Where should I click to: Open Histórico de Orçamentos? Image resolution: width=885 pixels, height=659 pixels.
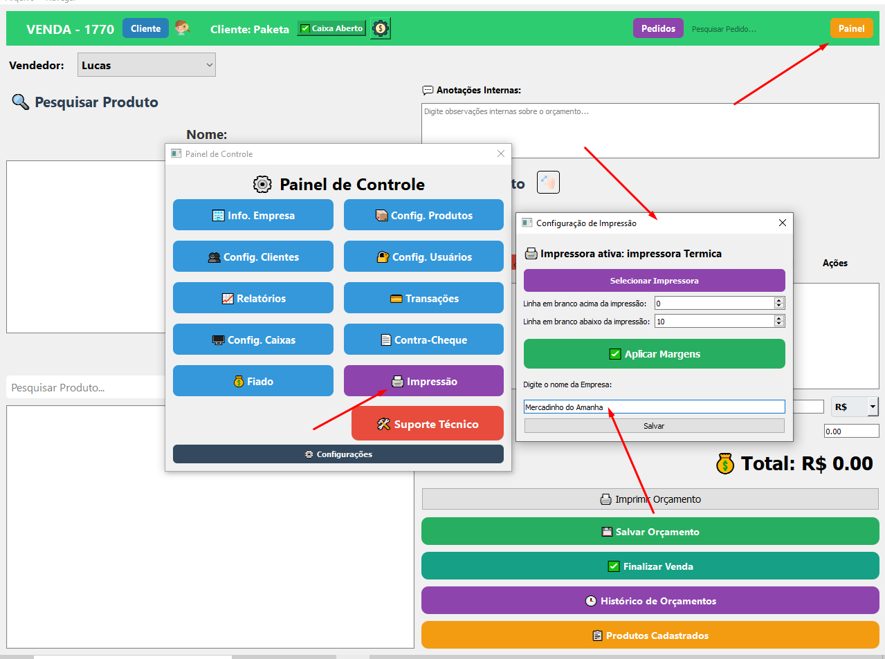click(650, 601)
